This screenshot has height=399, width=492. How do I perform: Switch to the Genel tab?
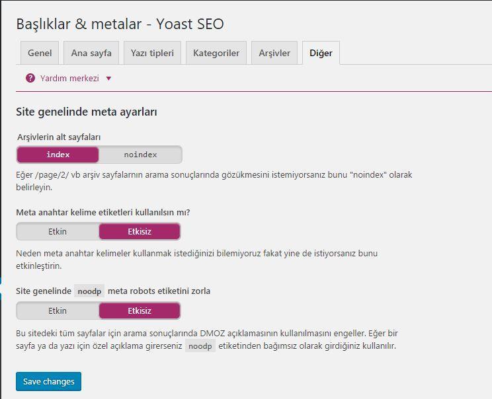point(40,53)
